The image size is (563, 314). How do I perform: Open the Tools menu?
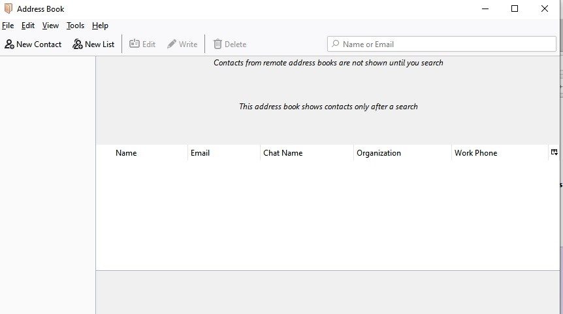coord(75,26)
